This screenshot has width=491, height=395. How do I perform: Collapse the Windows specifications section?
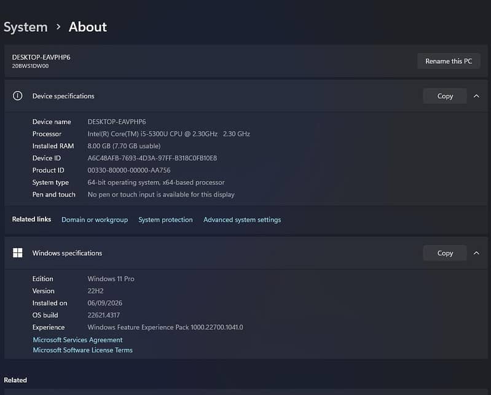coord(476,253)
